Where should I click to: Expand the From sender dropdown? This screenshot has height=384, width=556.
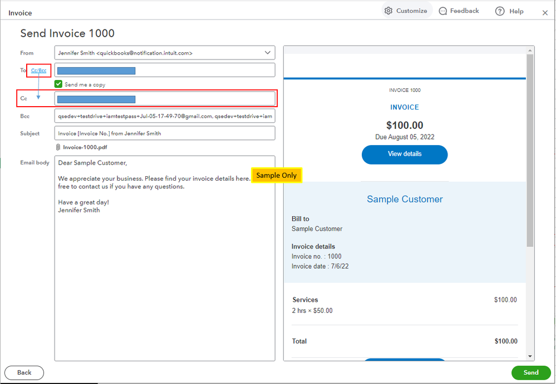point(267,53)
